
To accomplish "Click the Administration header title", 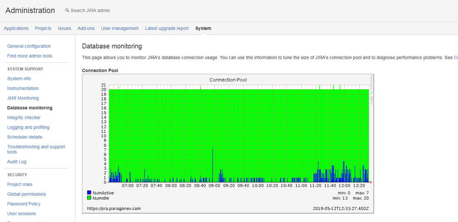I will (30, 11).
